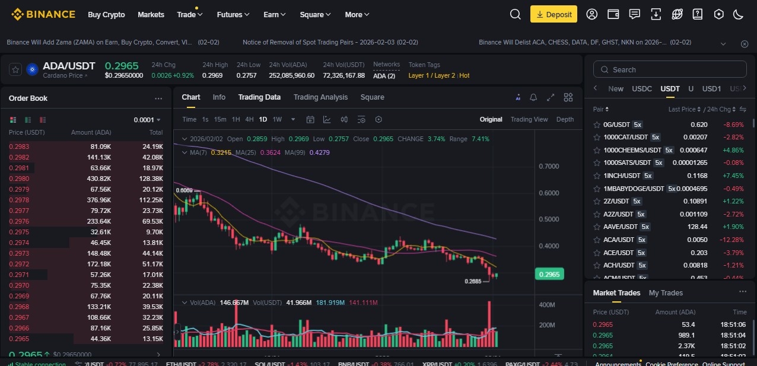Open the chat messages icon
Viewport: 757px width, 366px height.
(634, 14)
